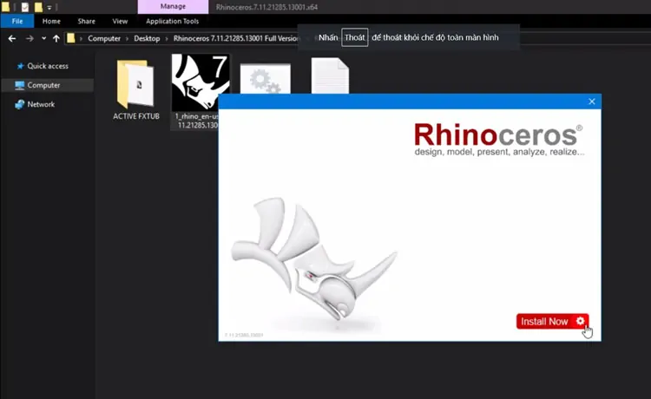Click the Forward navigation arrow
Screen dimensions: 651x399
point(30,38)
